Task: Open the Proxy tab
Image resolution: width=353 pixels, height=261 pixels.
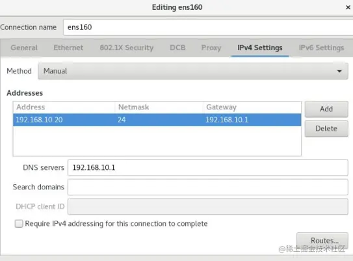Action: (x=211, y=48)
